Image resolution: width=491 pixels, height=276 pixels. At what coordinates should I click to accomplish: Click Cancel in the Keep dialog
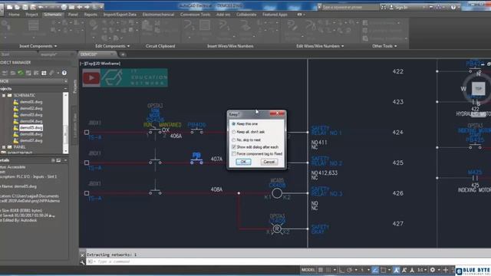(269, 162)
